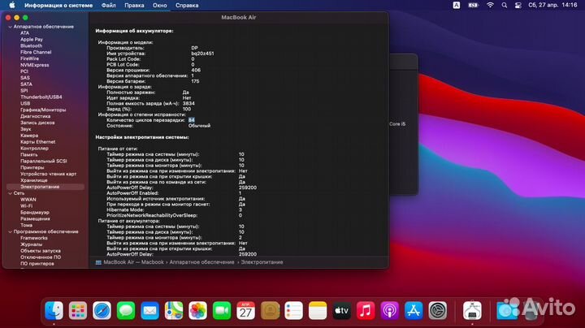Open Maps from the Dock
This screenshot has height=328, width=585.
(174, 310)
